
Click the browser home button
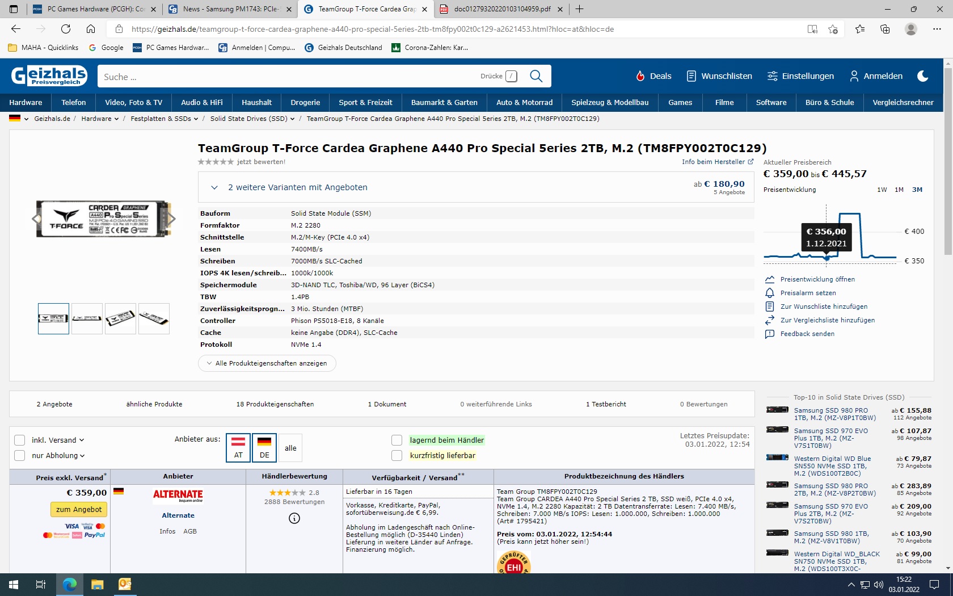(x=91, y=29)
